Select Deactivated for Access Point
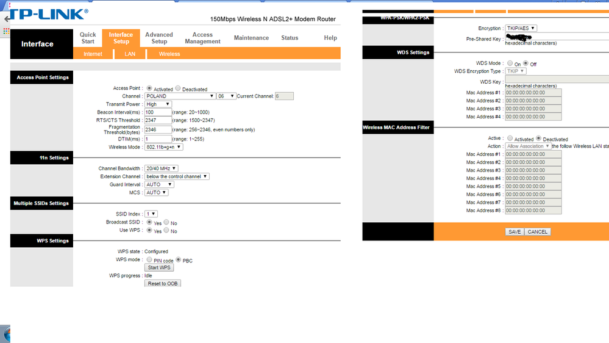Image resolution: width=609 pixels, height=343 pixels. coord(178,88)
